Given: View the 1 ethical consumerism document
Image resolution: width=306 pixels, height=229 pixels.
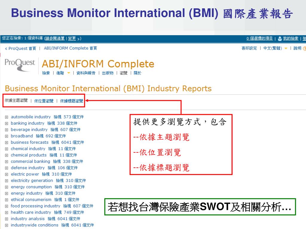Looking at the screenshot, I should (x=67, y=199).
